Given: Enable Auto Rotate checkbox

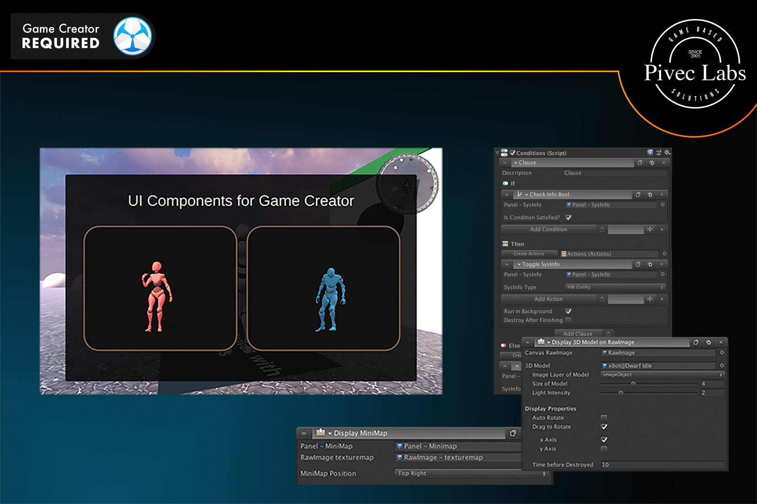Looking at the screenshot, I should (604, 418).
